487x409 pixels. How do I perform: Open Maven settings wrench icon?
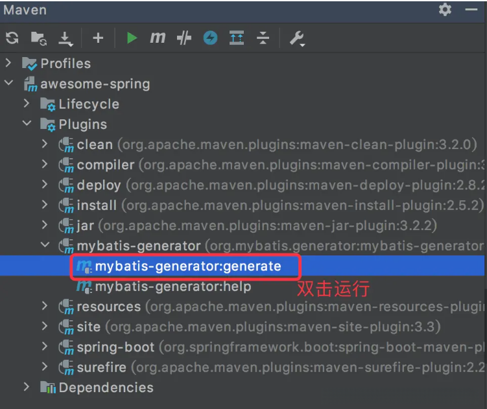tap(297, 38)
